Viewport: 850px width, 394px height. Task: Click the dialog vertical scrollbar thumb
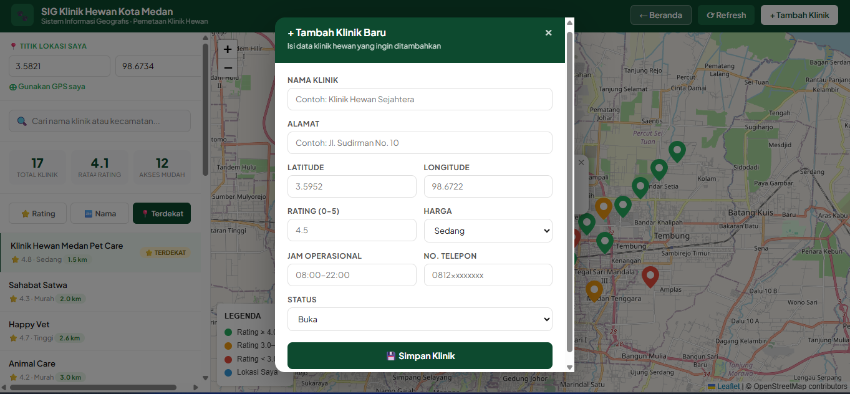[569, 191]
